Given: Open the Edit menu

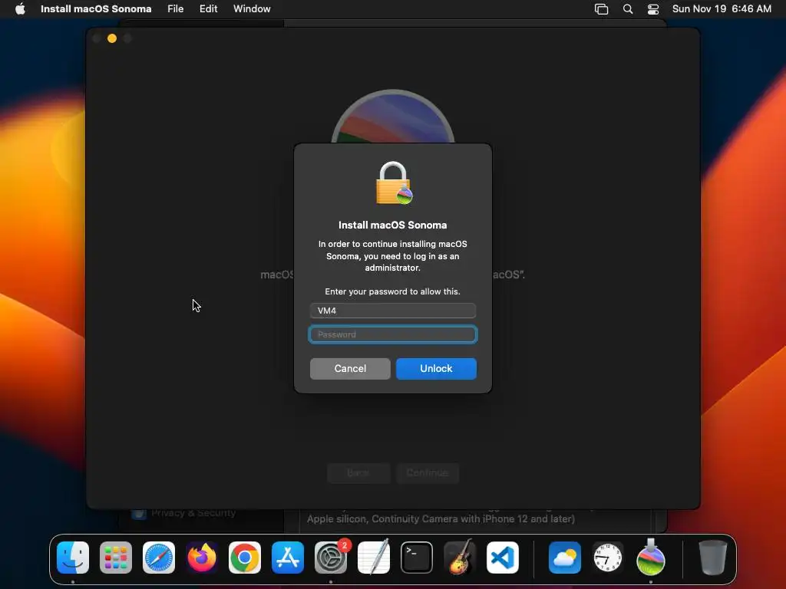Looking at the screenshot, I should (208, 9).
